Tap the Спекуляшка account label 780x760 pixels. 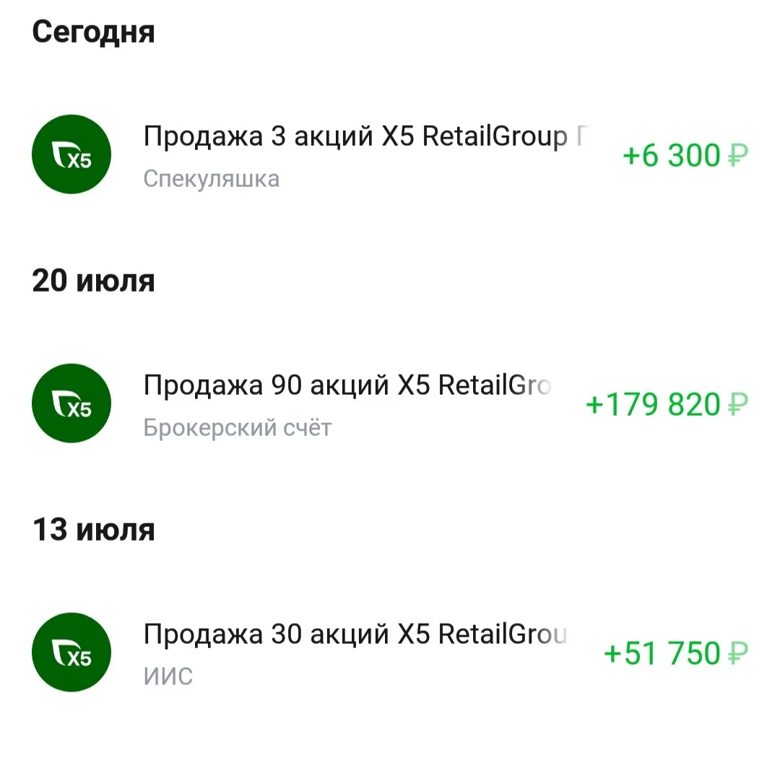pos(212,180)
